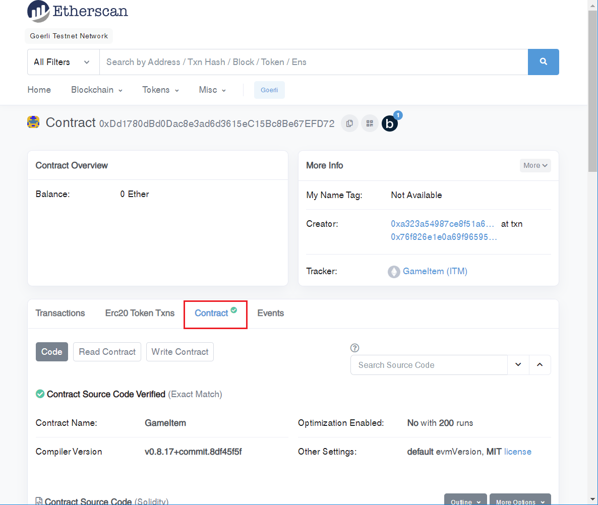Click the blue search magnifier button
The height and width of the screenshot is (505, 598).
click(543, 62)
